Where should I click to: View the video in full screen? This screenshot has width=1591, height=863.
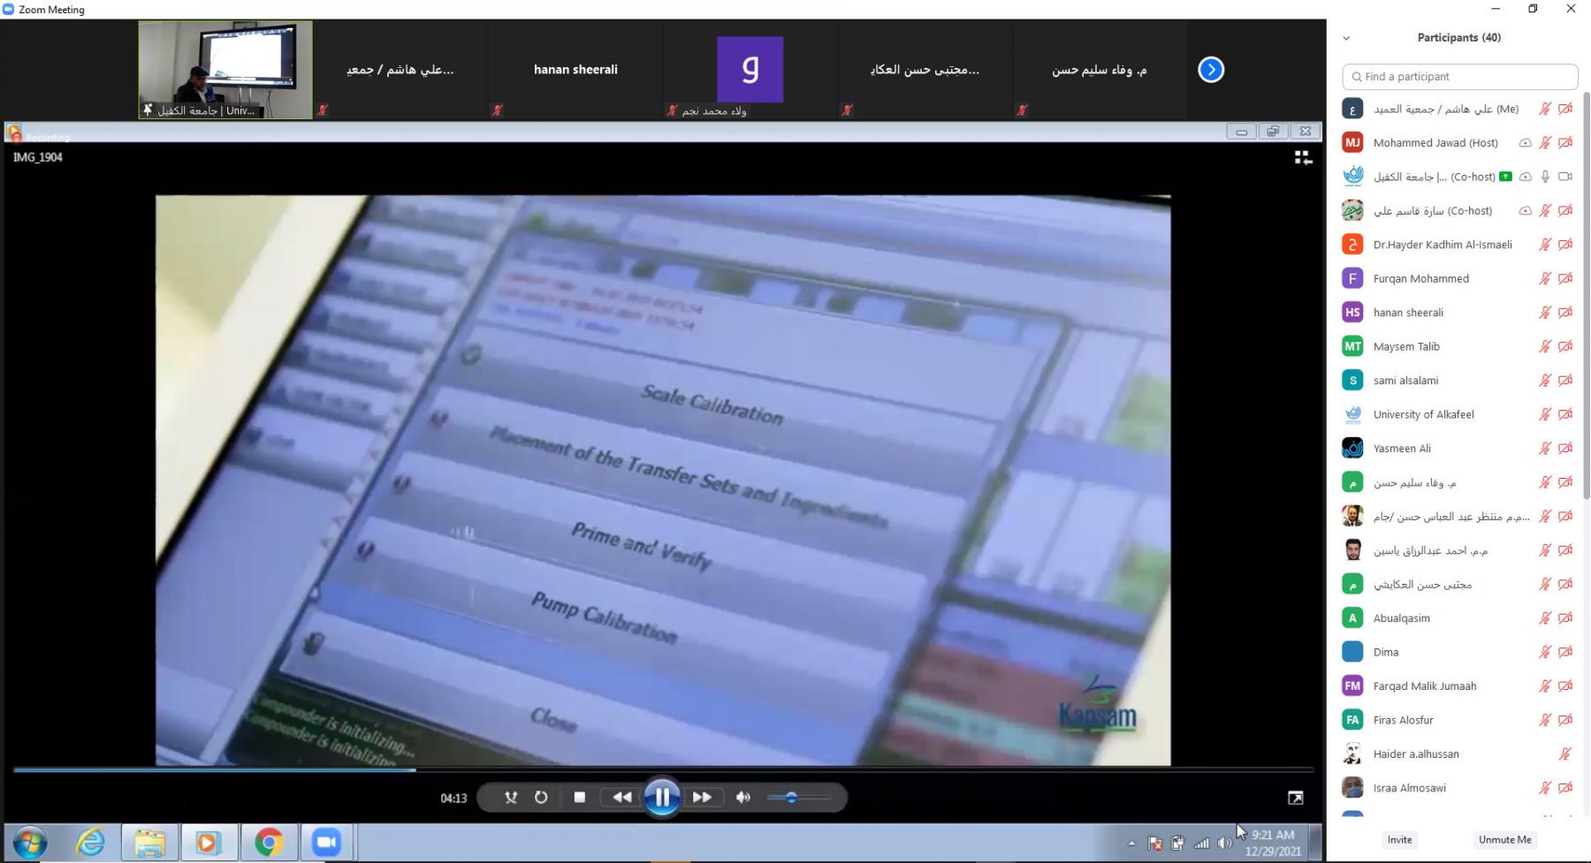coord(1295,799)
